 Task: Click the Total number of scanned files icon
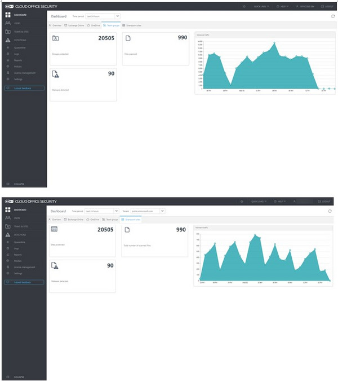[127, 230]
